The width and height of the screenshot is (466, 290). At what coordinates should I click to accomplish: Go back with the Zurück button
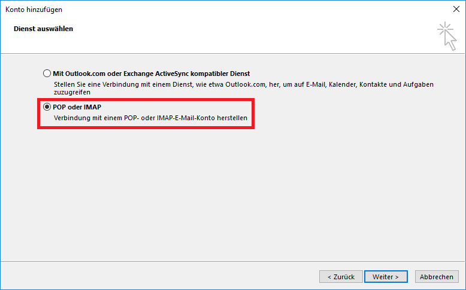click(x=341, y=277)
